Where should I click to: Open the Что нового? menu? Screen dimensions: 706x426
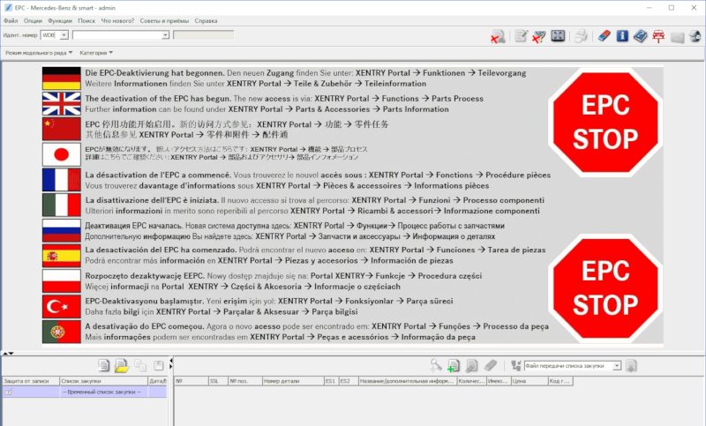pyautogui.click(x=117, y=20)
